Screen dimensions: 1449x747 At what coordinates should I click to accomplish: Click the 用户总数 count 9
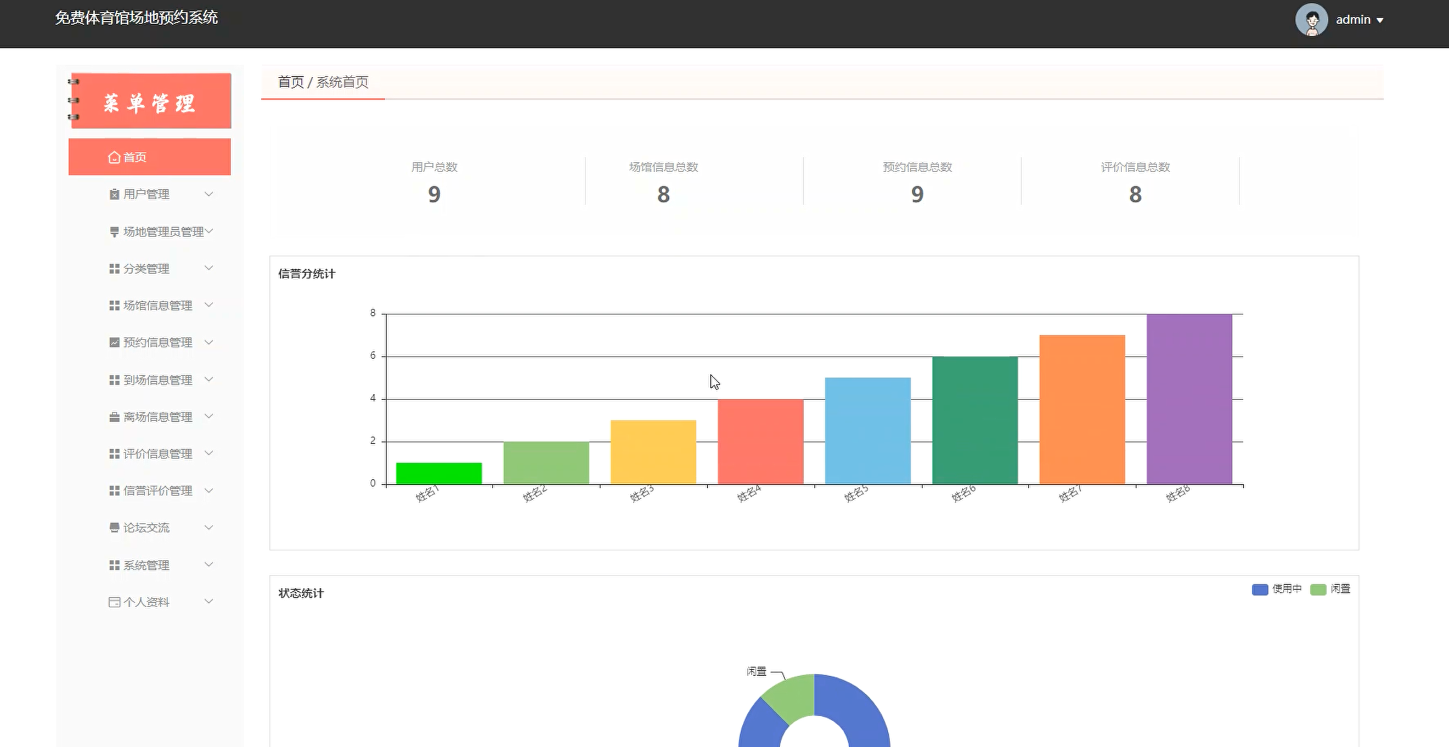tap(433, 195)
